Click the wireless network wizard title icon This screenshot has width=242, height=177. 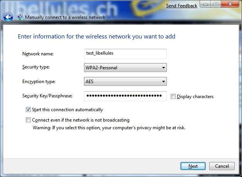tap(20, 17)
